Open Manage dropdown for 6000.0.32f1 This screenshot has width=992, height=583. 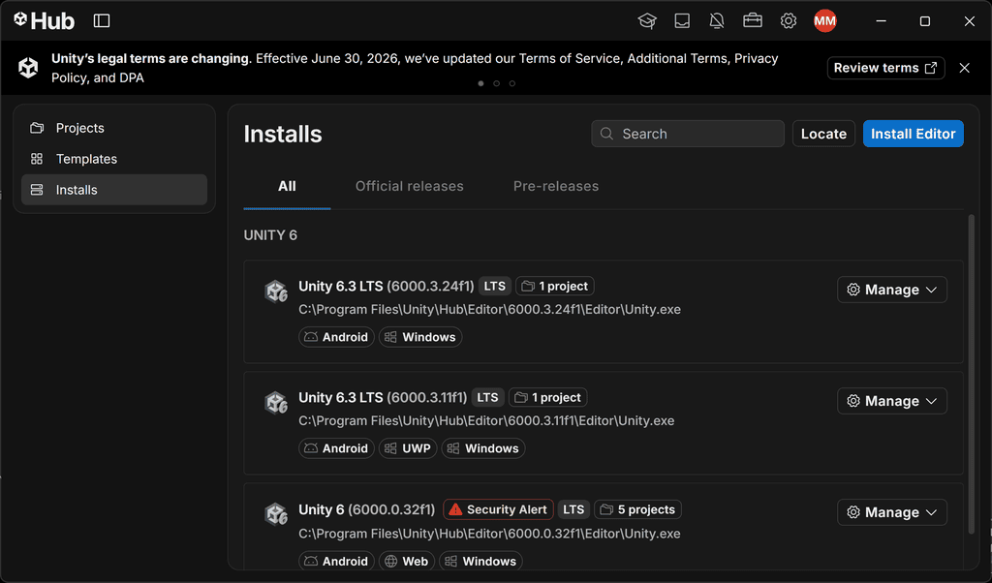coord(892,512)
